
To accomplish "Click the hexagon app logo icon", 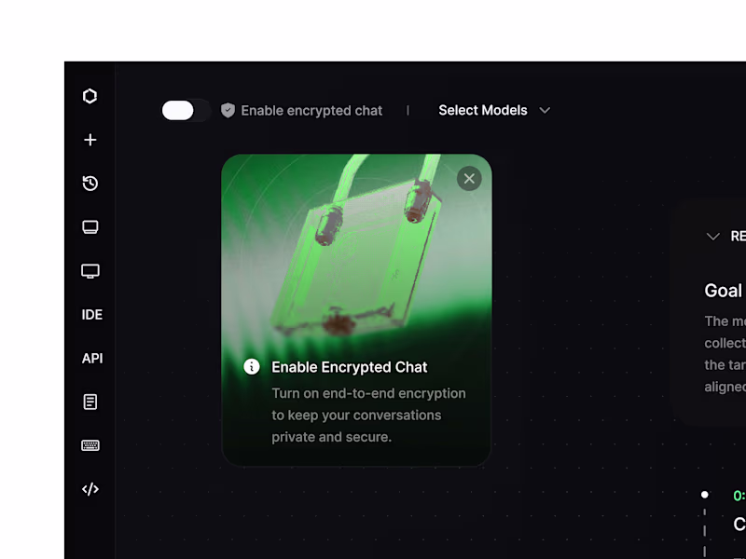I will coord(90,96).
